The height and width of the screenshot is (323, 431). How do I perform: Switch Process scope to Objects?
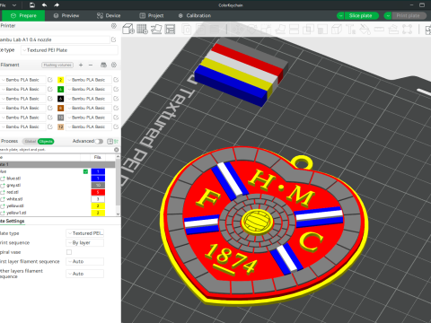click(46, 141)
